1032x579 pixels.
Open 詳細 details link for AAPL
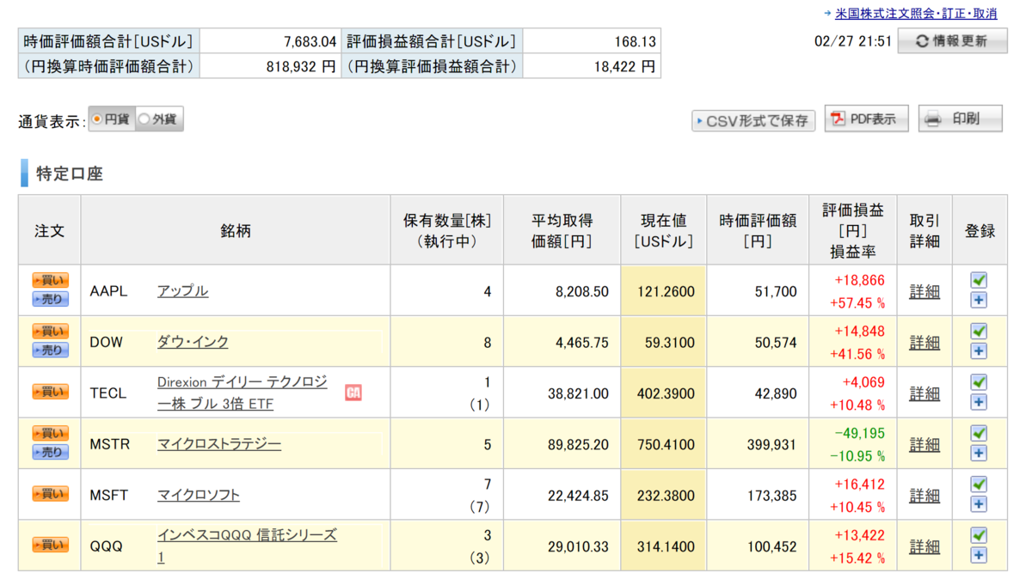(x=924, y=291)
